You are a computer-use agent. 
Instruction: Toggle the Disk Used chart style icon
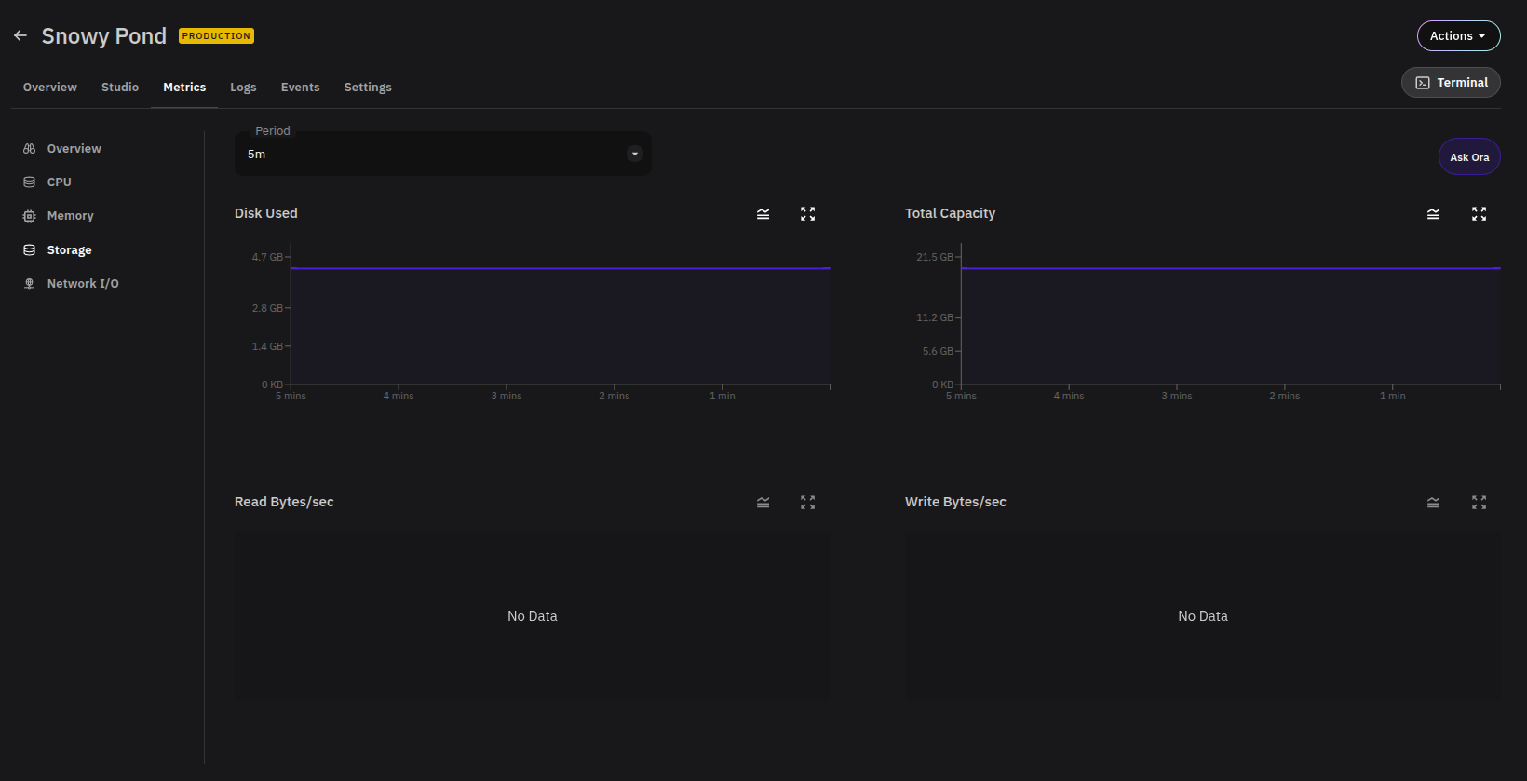[x=763, y=214]
